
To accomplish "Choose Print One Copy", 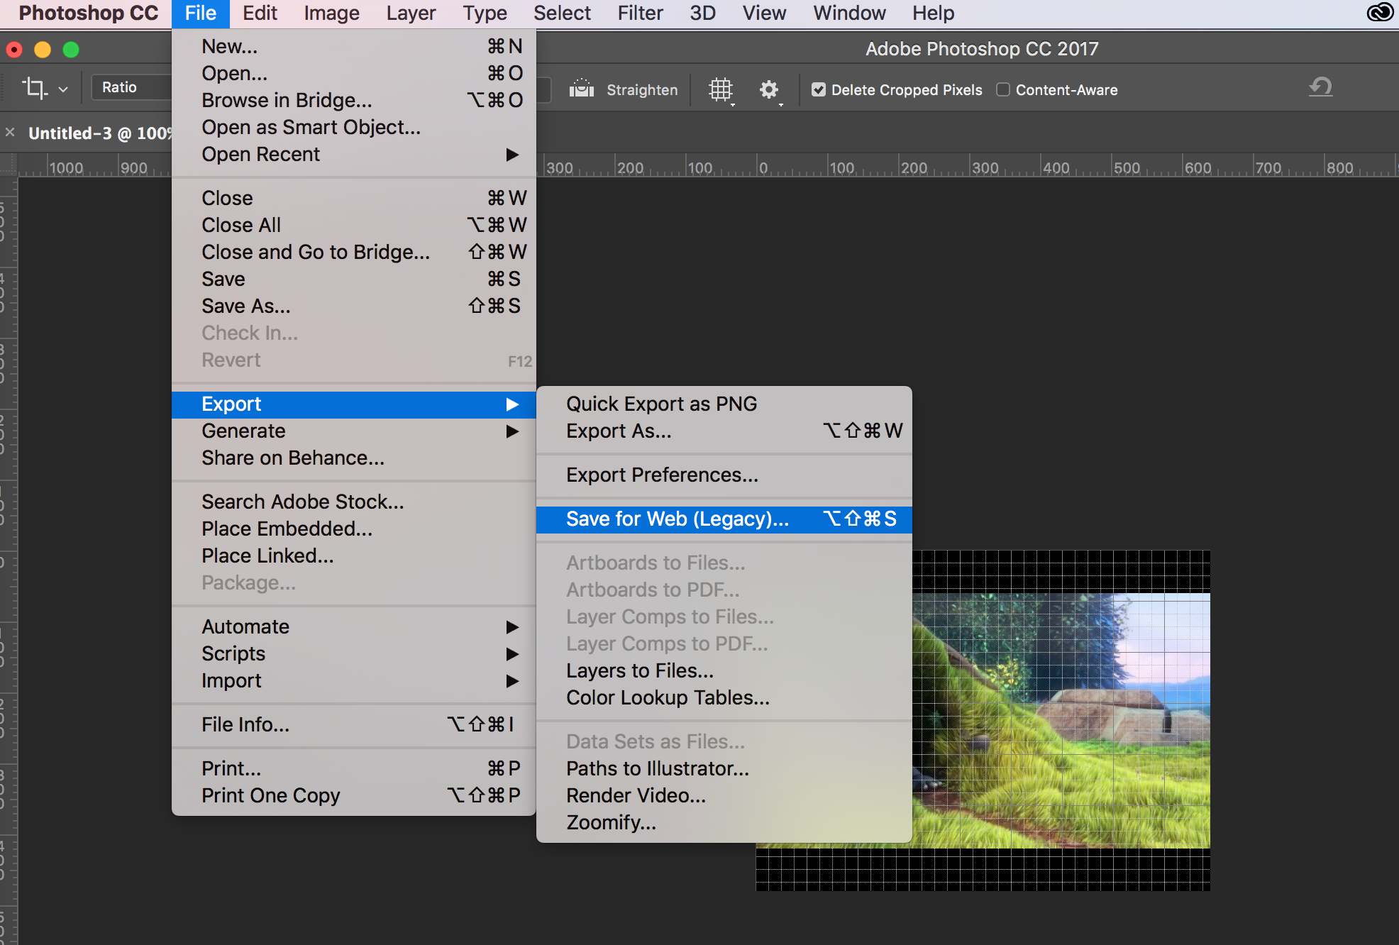I will click(x=353, y=795).
